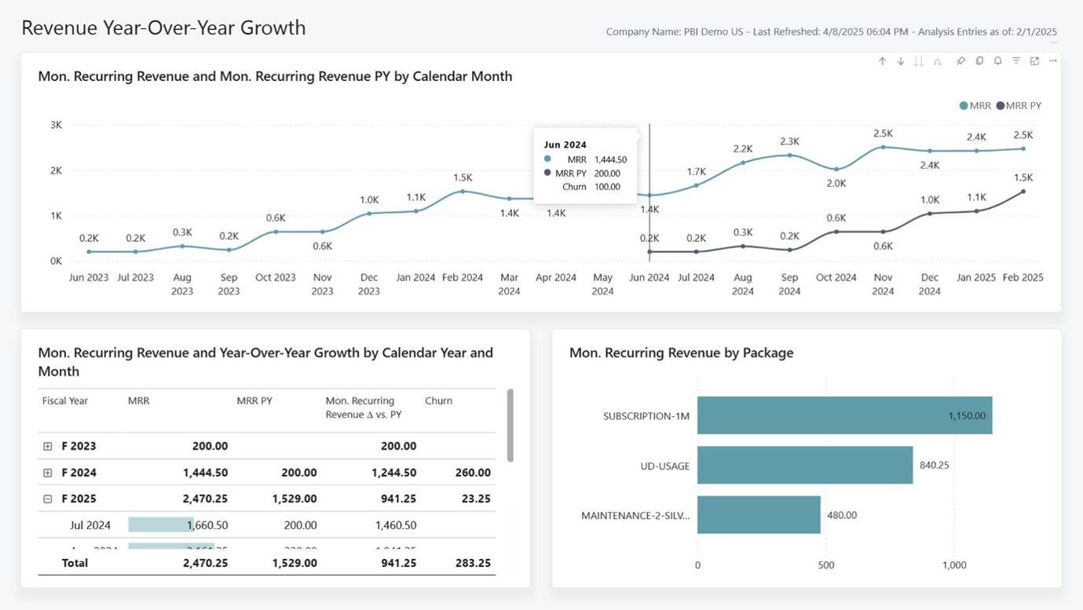1083x610 pixels.
Task: Click the 283.25 total churn cell
Action: pos(473,563)
